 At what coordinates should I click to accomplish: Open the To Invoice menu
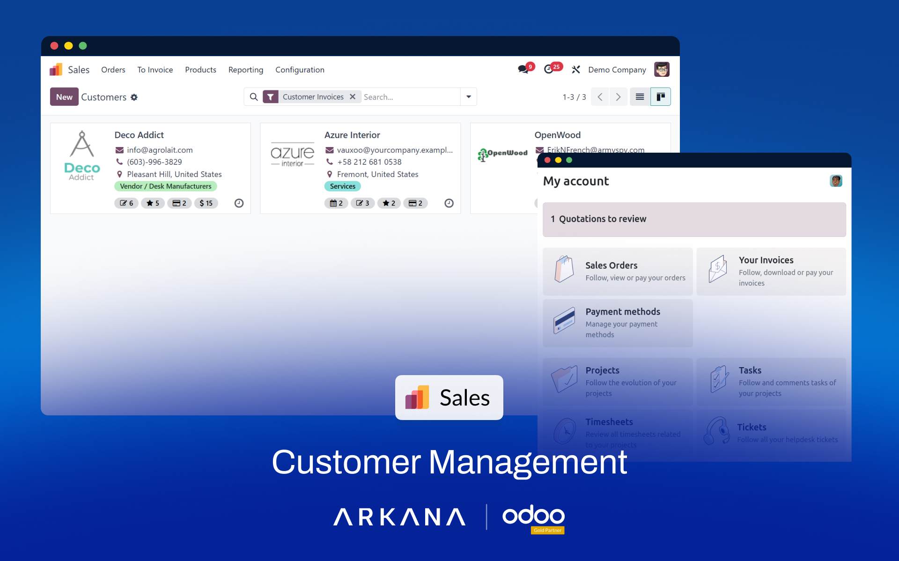pos(155,70)
